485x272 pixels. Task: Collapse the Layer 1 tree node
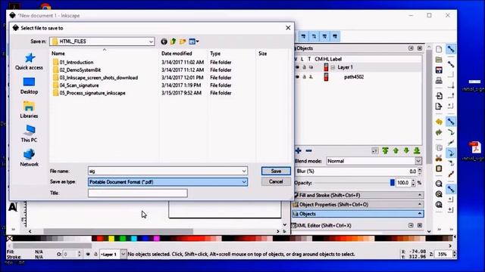point(333,67)
